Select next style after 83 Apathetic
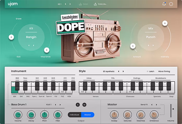Image resolution: width=182 pixels, height=124 pixels. (123, 71)
